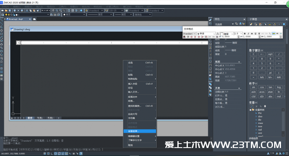Open the 随层 color control dropdown in properties toolbar

[x=74, y=14]
